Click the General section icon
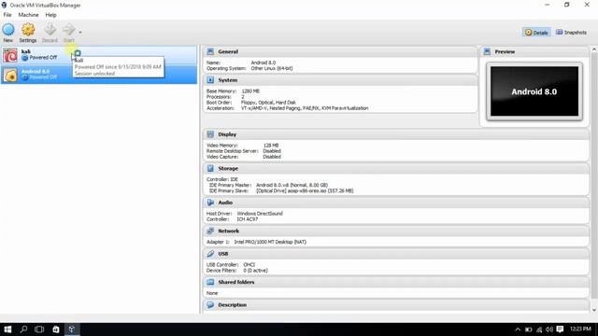 click(x=210, y=51)
